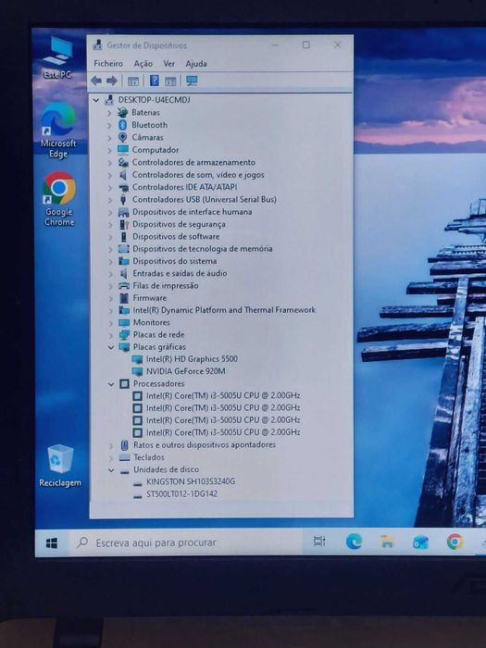Select Dispositivos de tecnologia de memória row

(203, 249)
